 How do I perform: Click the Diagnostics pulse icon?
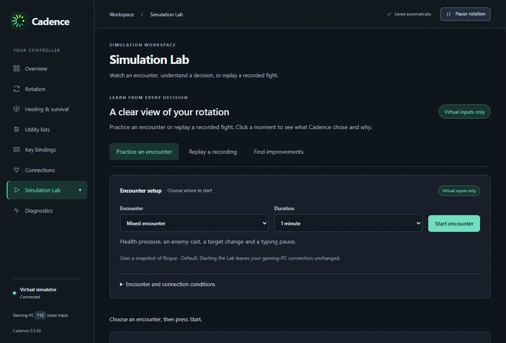[x=17, y=211]
